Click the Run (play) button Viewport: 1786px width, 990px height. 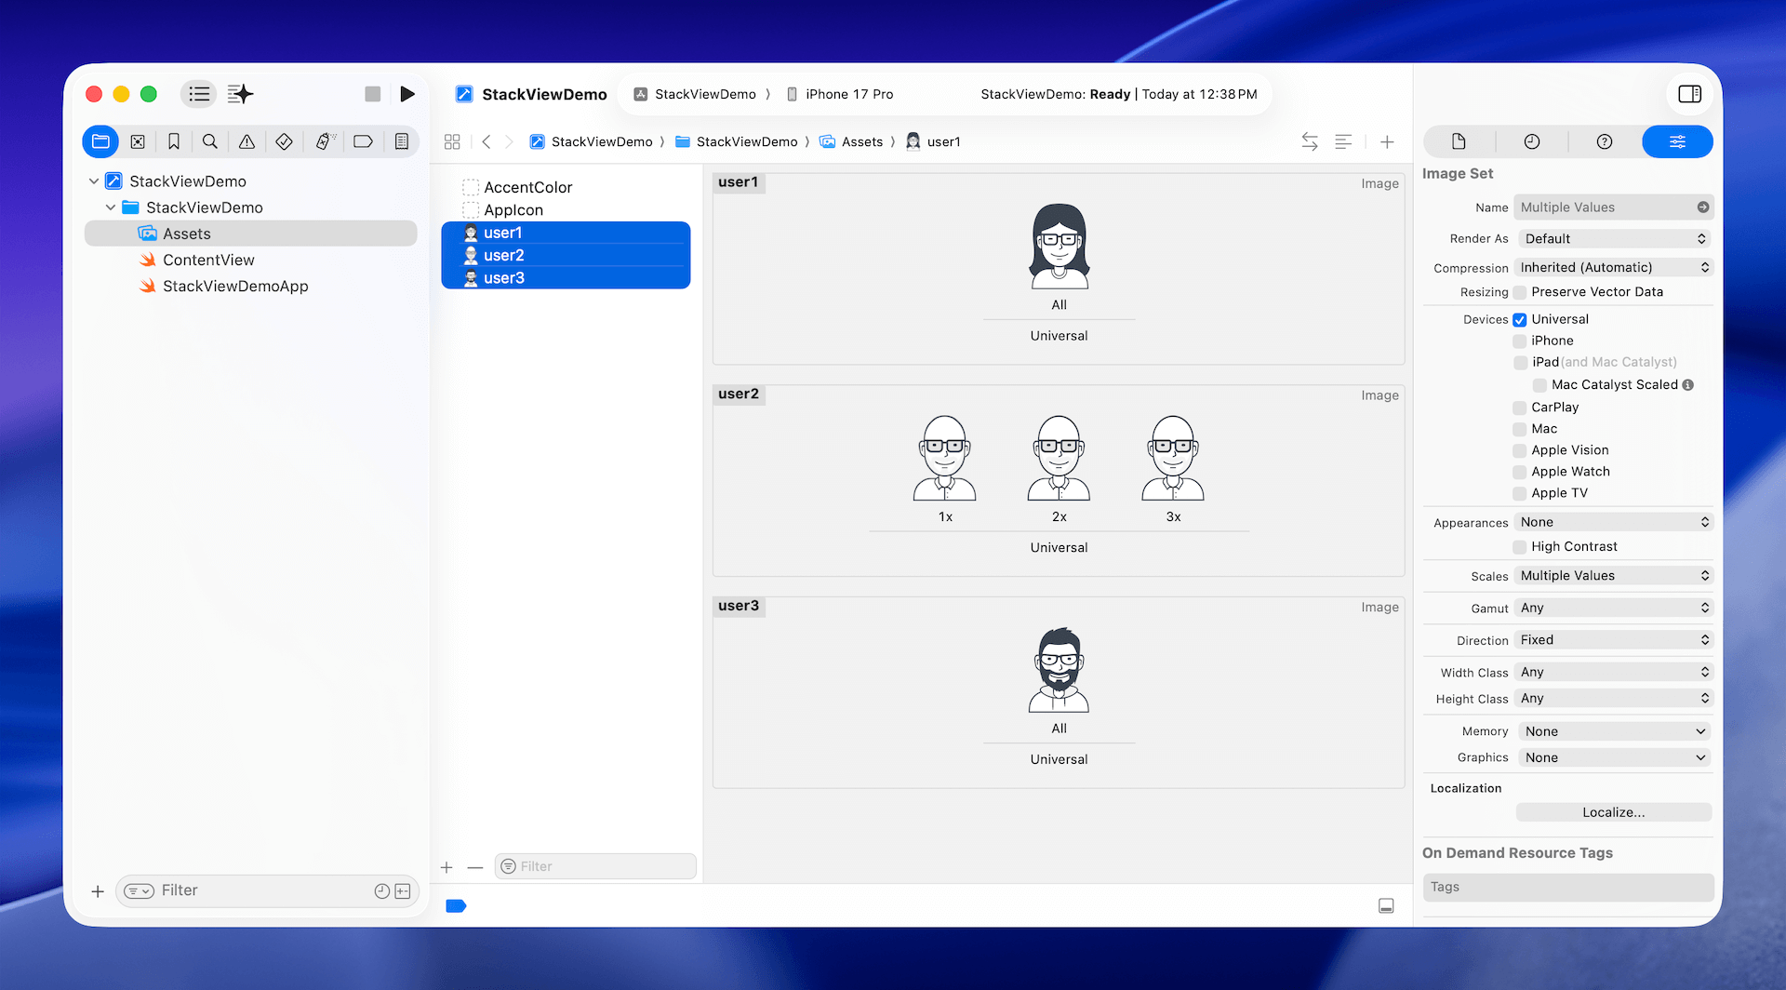point(407,94)
